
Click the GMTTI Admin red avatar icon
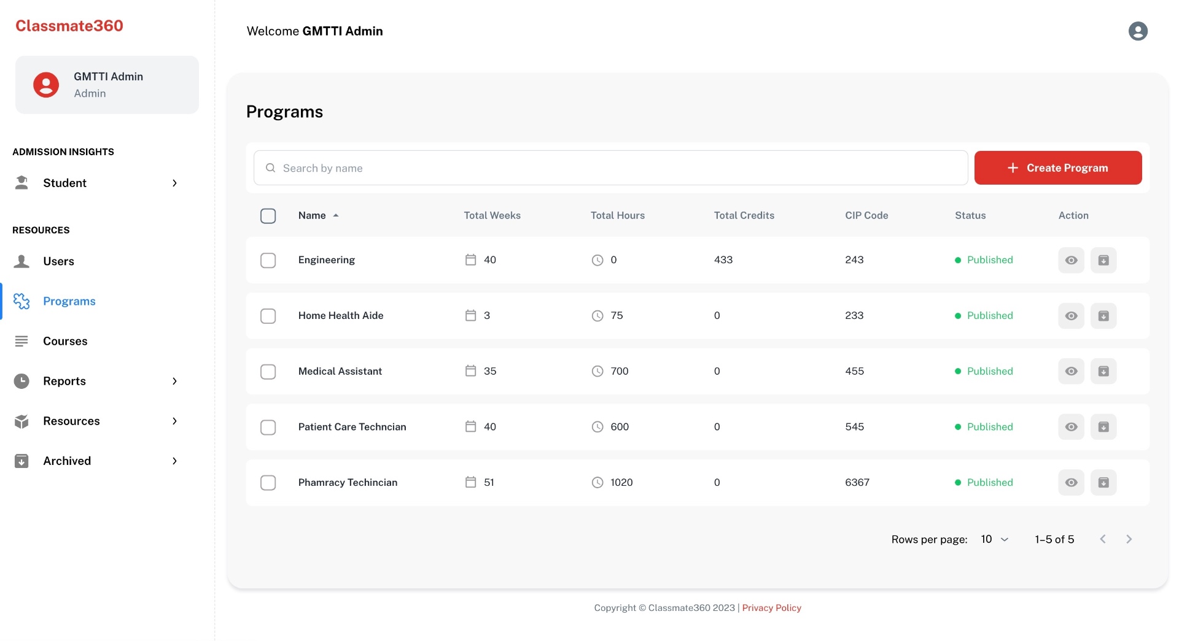[x=46, y=85]
